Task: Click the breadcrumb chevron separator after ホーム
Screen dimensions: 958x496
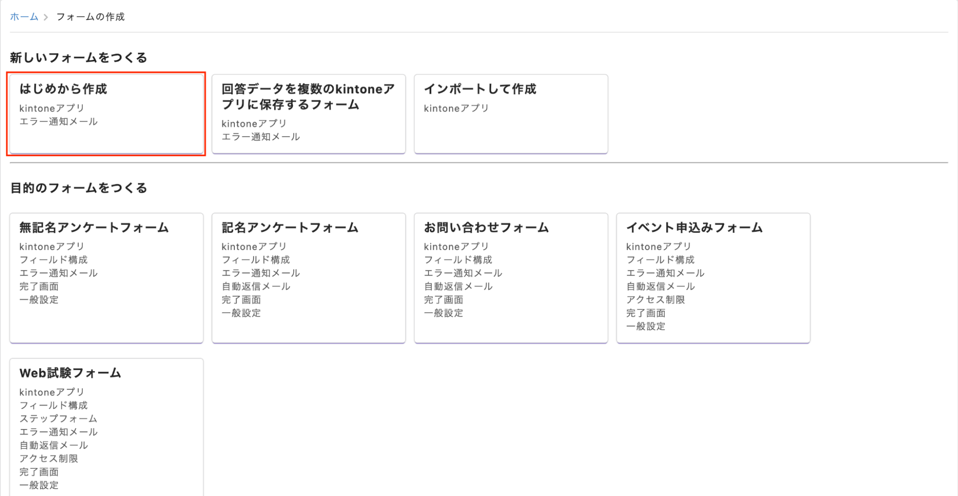Action: point(46,17)
